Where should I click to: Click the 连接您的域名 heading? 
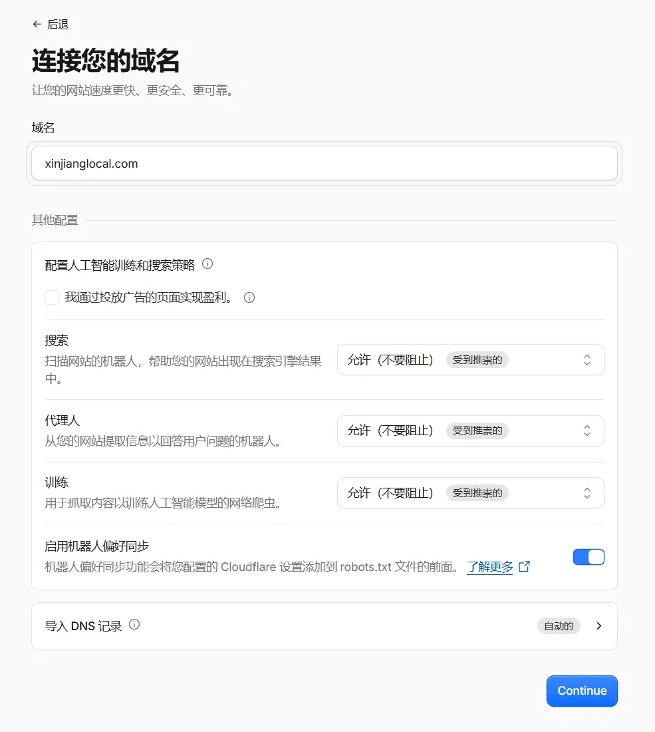click(x=106, y=61)
